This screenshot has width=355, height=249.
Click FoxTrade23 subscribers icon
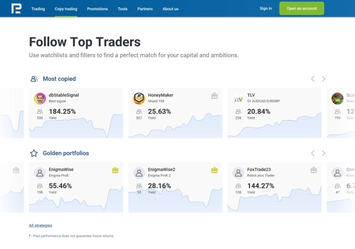tap(238, 186)
